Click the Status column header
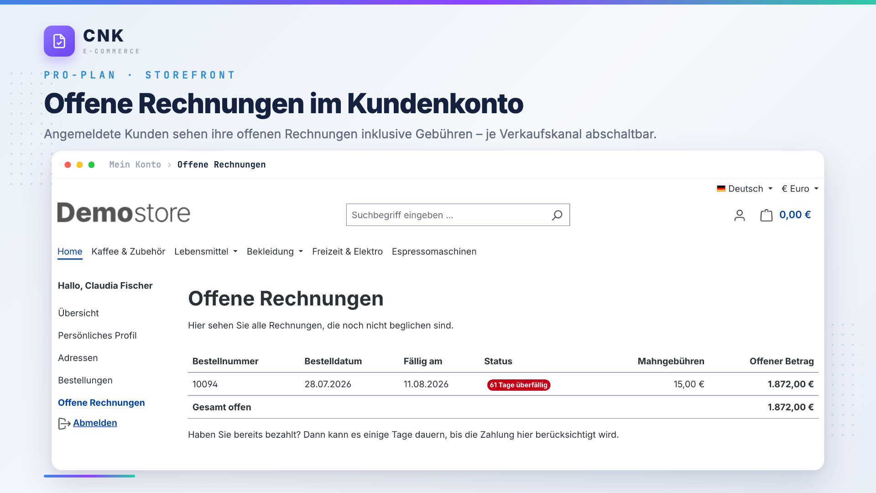Image resolution: width=876 pixels, height=493 pixels. point(498,361)
